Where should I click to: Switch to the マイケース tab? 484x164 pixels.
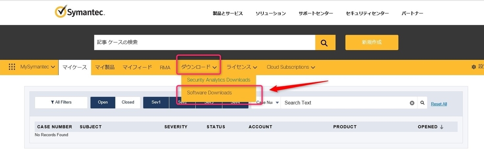[74, 67]
